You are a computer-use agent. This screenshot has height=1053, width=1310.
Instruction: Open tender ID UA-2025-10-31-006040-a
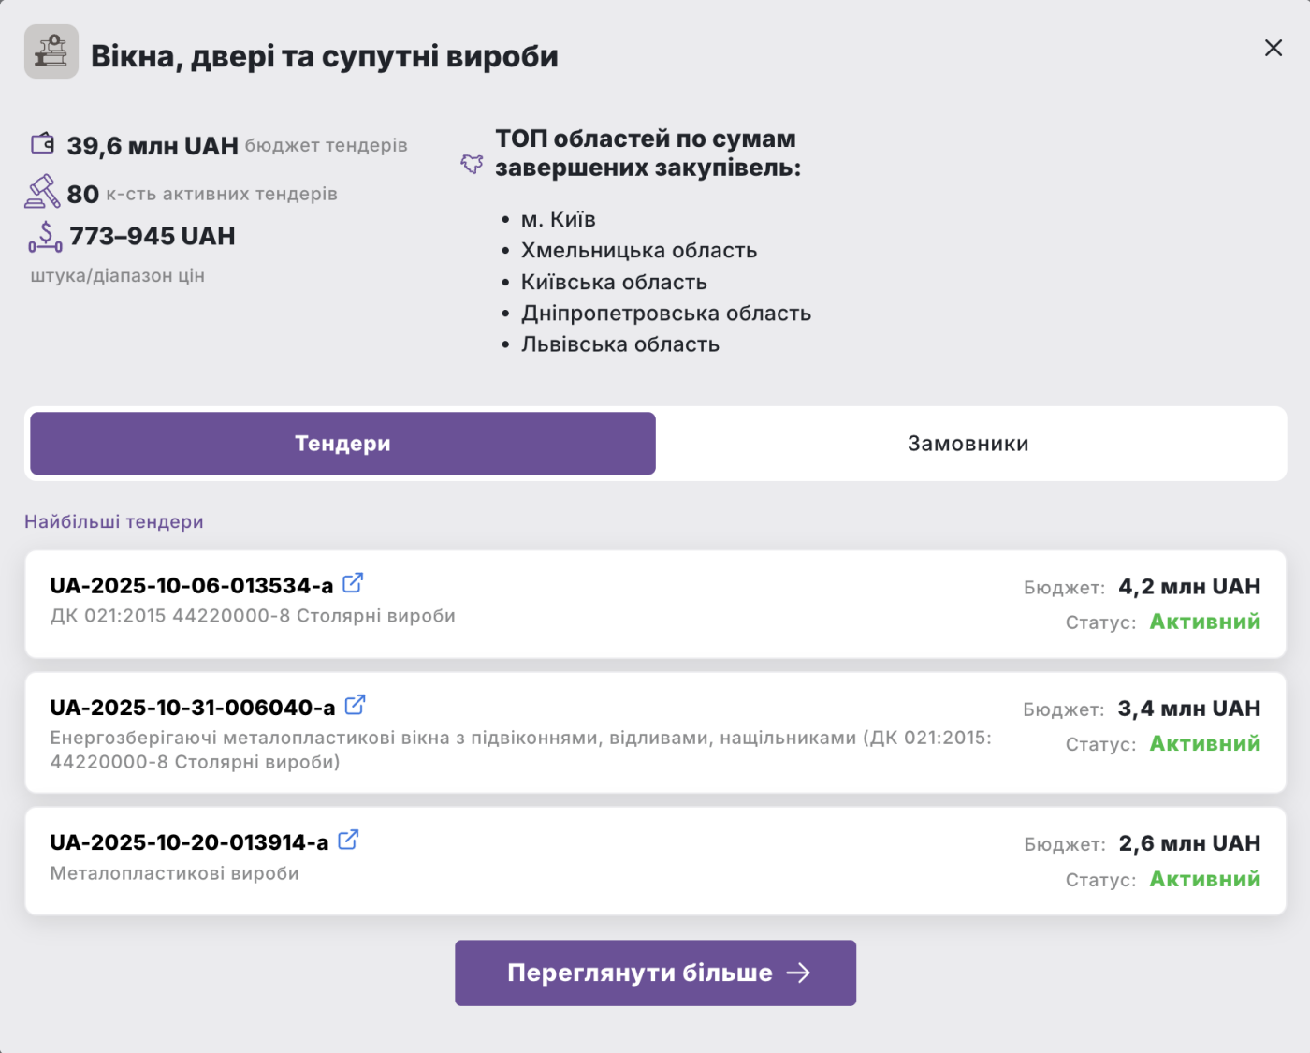pyautogui.click(x=192, y=708)
